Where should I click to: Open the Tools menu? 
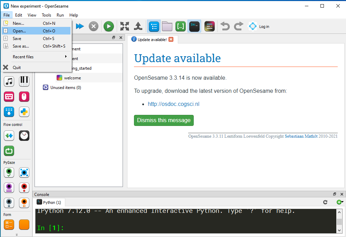(x=46, y=15)
